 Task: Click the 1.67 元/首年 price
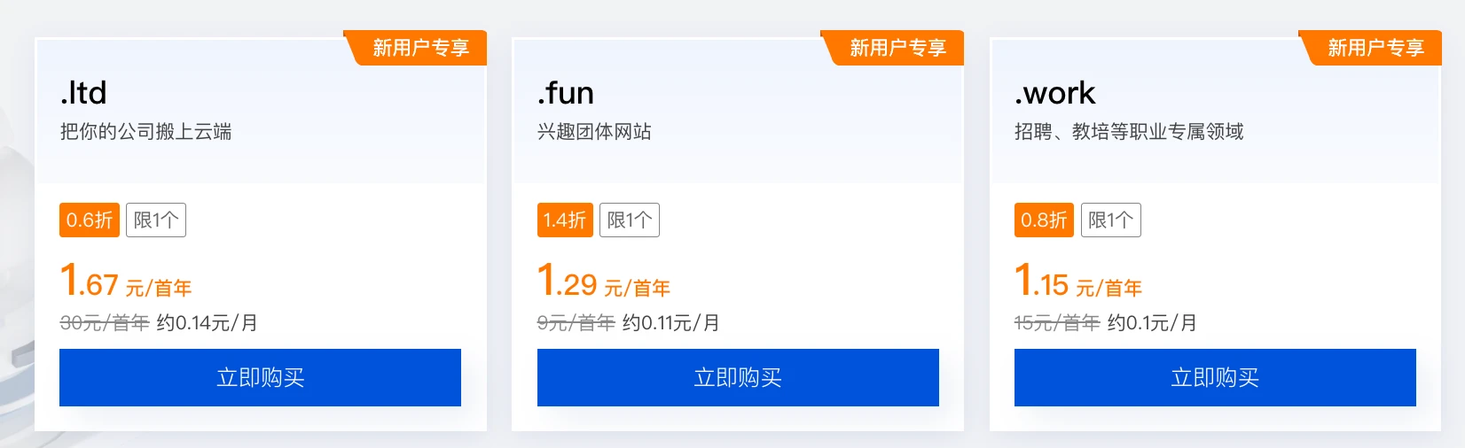click(126, 282)
